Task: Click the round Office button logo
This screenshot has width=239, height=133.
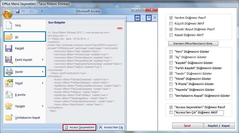Action: [x=8, y=13]
